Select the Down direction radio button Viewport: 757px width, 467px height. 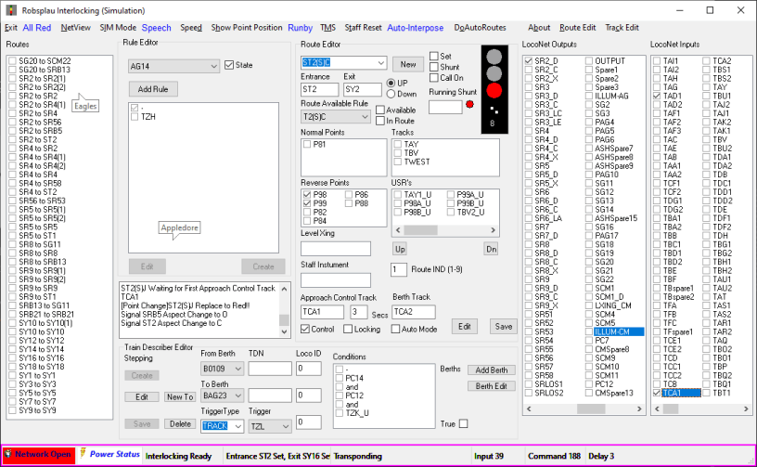click(390, 94)
